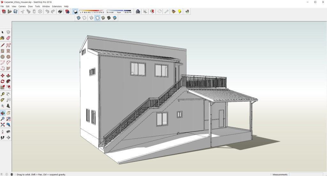The width and height of the screenshot is (327, 176).
Task: Open the View menu
Action: (x=14, y=6)
